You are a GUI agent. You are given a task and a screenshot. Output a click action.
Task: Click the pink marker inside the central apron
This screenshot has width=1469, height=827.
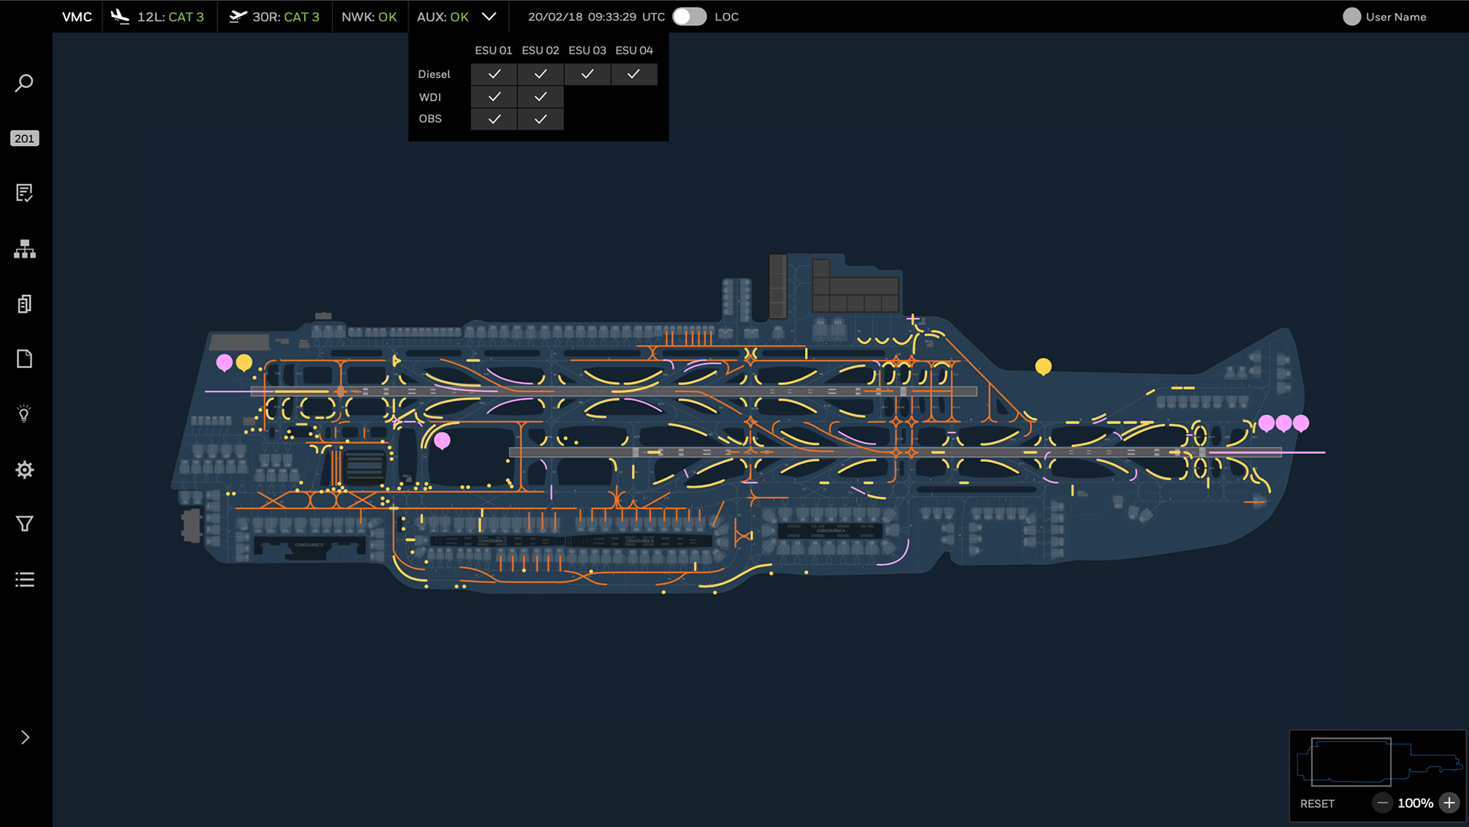click(442, 441)
